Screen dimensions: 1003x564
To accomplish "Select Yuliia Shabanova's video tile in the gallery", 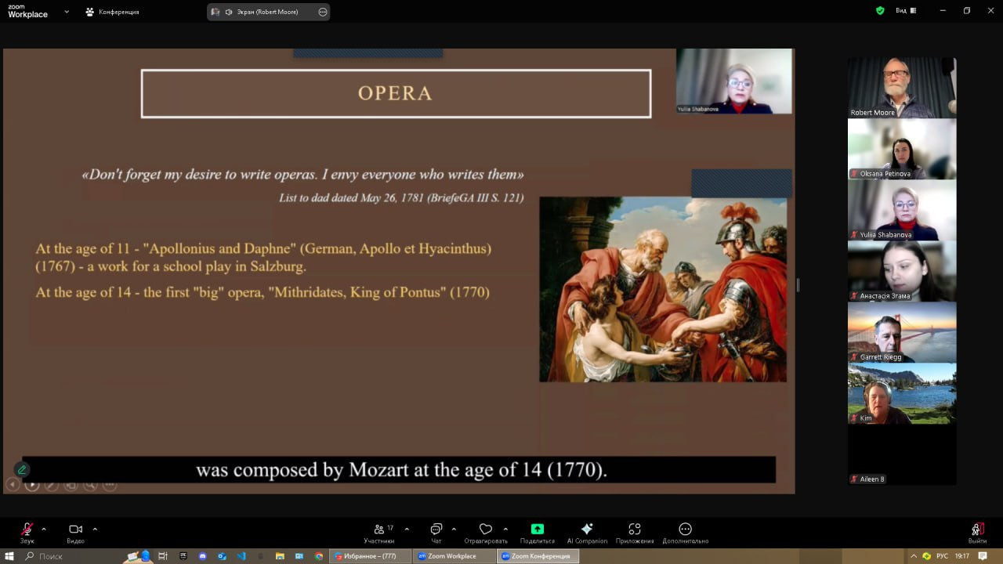I will 902,210.
